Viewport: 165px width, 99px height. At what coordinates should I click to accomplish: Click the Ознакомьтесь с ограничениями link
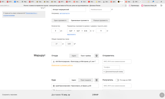[x=20, y=14]
